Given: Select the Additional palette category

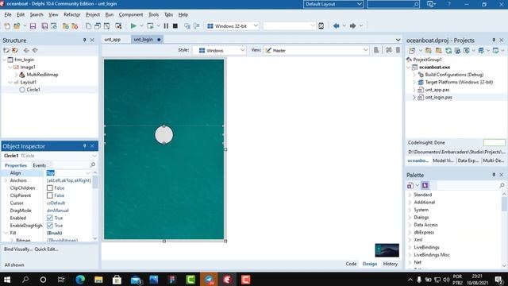Looking at the screenshot, I should [424, 202].
